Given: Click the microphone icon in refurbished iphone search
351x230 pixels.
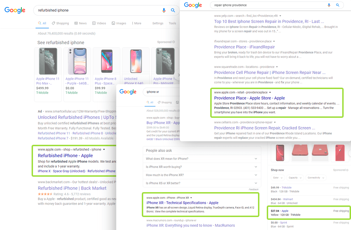Looking at the screenshot, I should pos(164,10).
